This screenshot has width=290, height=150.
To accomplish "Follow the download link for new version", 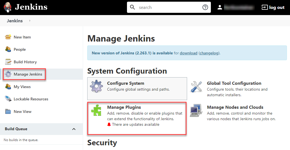I will click(x=188, y=53).
